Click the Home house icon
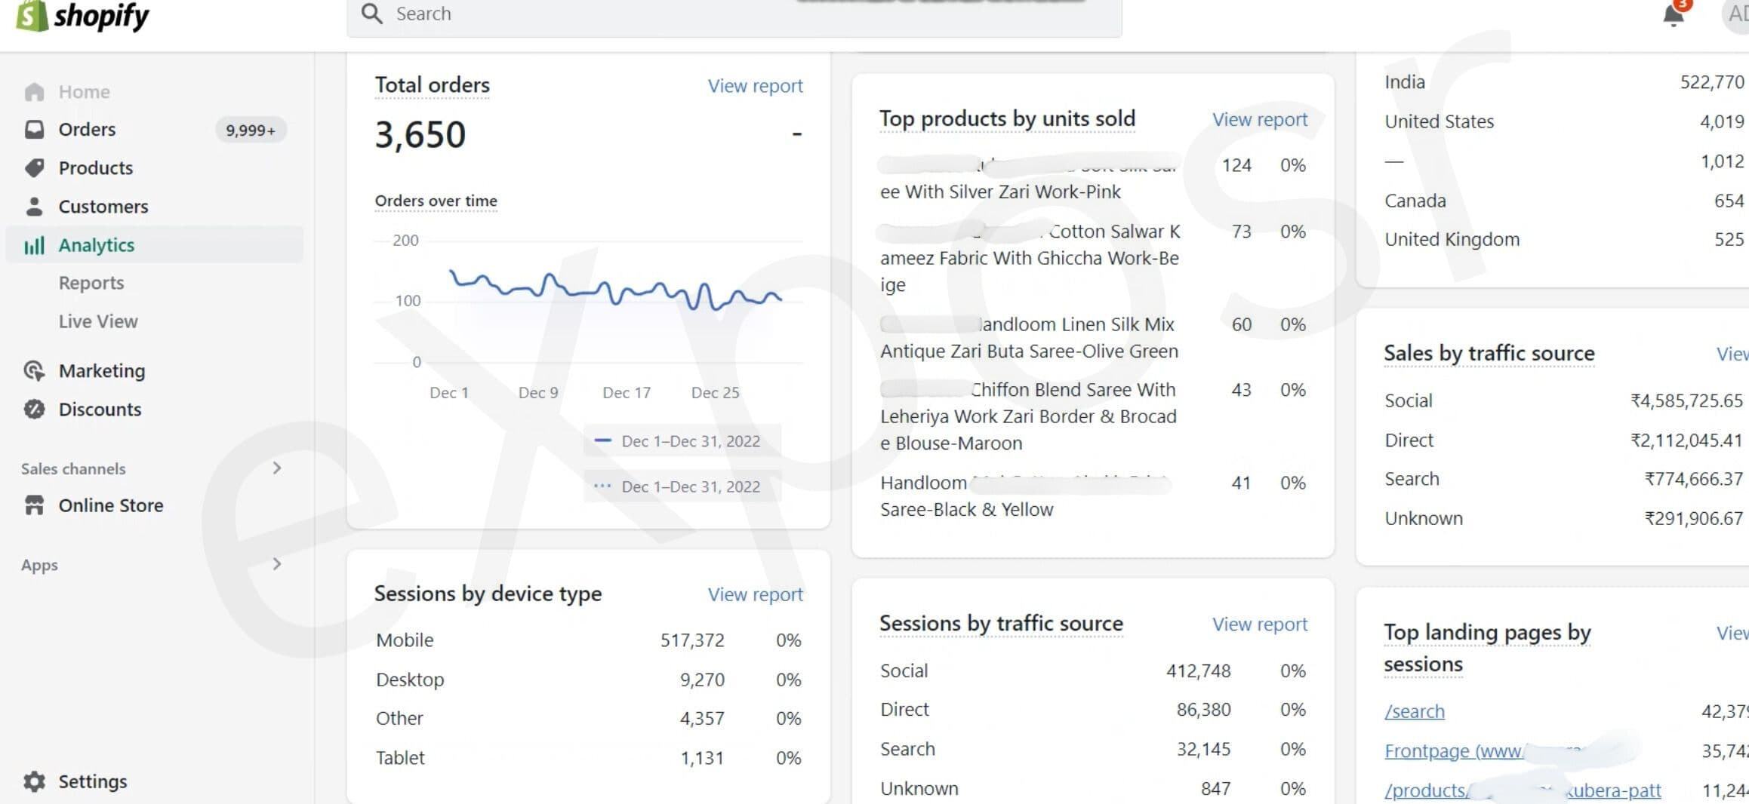 (x=34, y=92)
